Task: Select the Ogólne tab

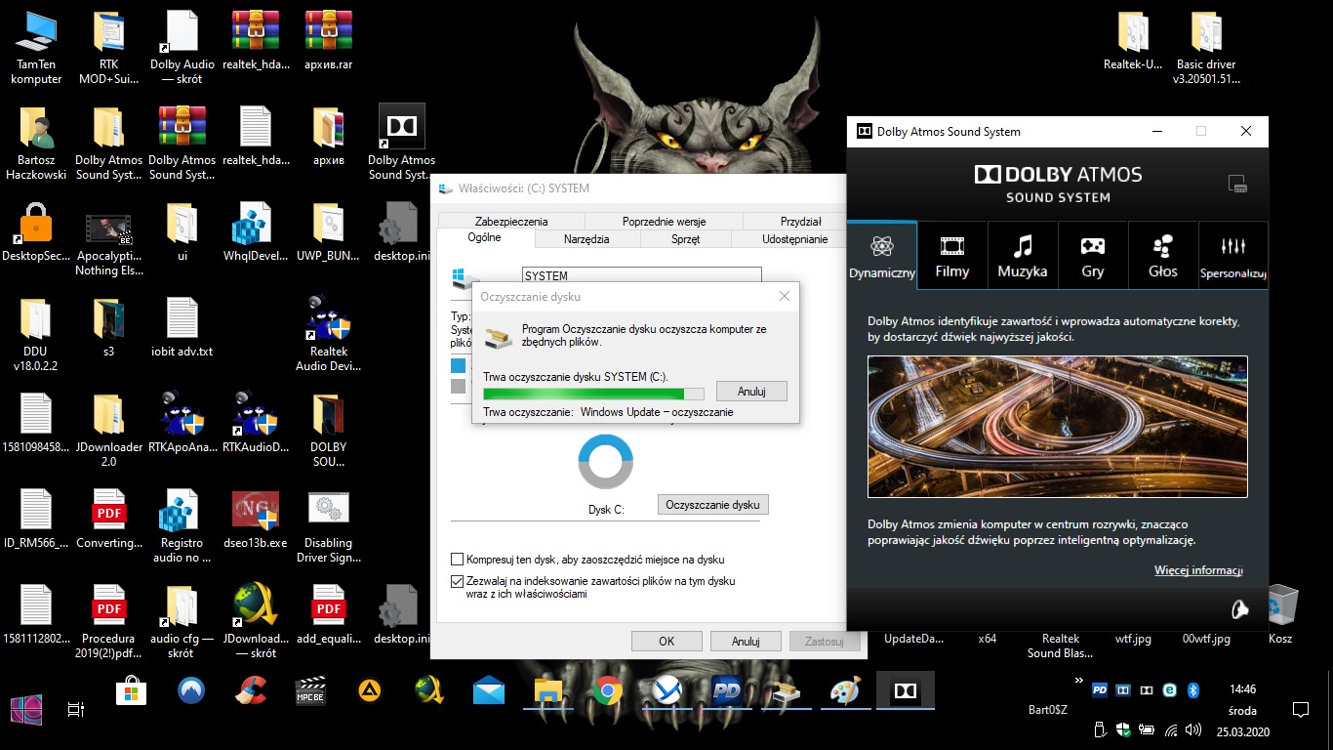Action: tap(485, 238)
